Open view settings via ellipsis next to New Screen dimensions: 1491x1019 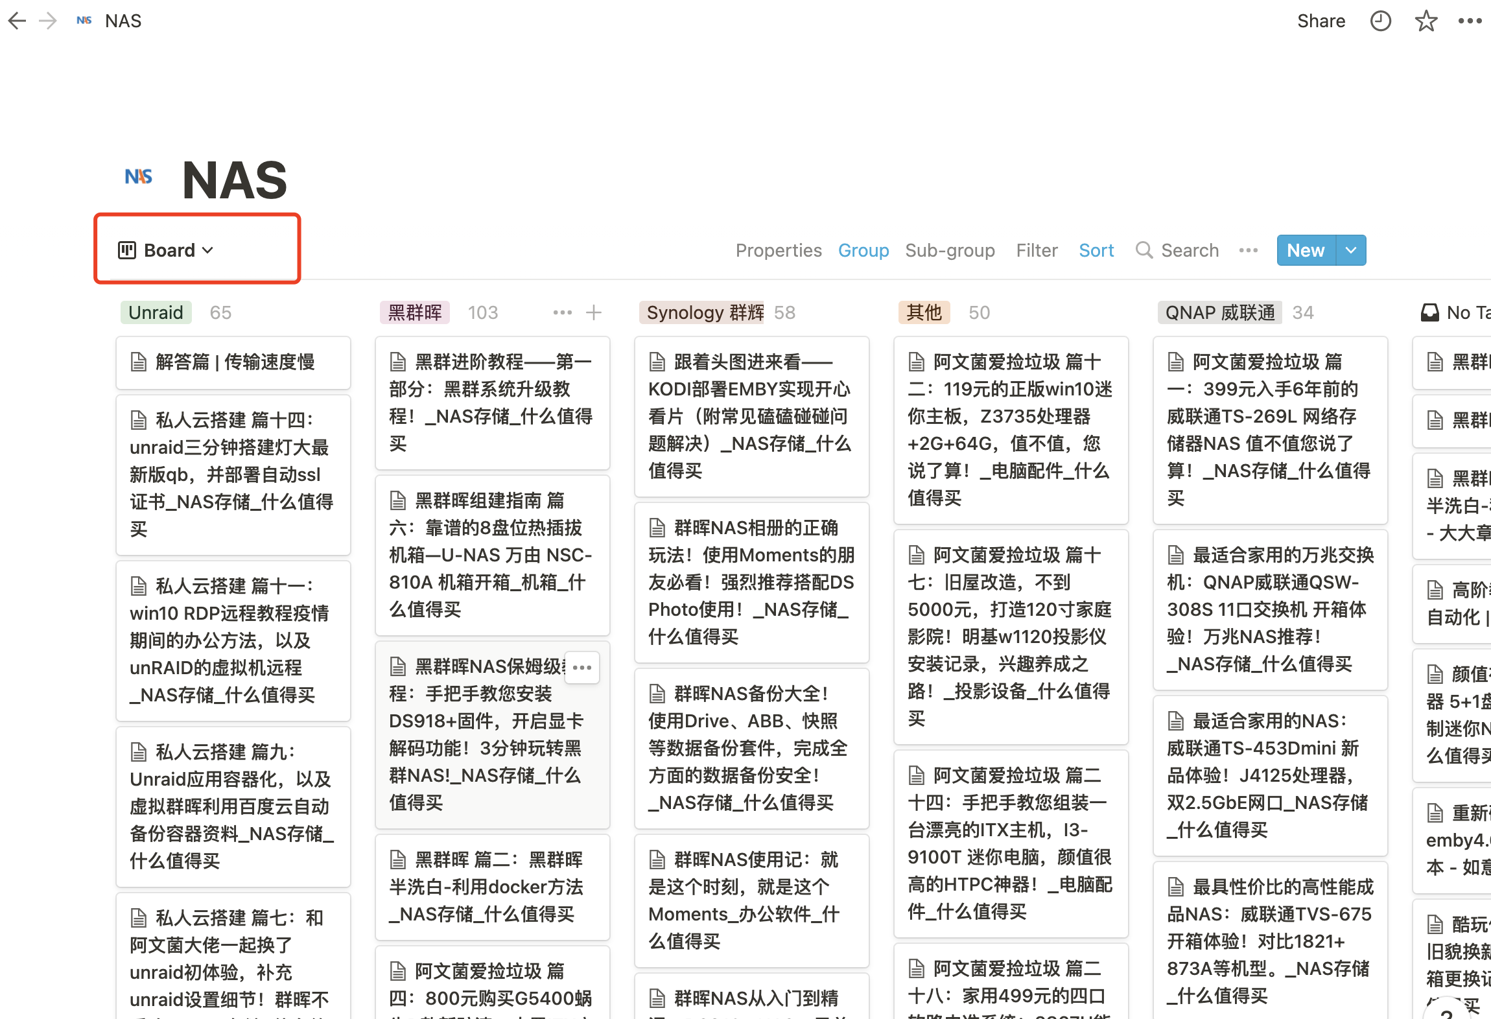tap(1248, 250)
